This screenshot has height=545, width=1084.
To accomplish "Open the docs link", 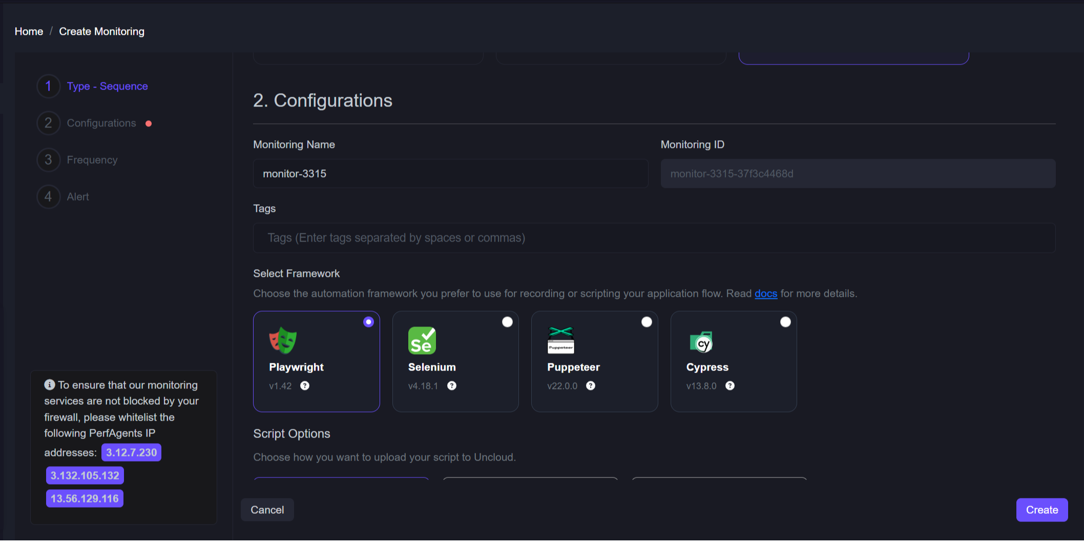I will pyautogui.click(x=765, y=294).
